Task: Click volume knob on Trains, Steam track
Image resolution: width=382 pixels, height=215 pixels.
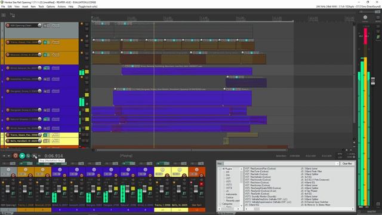Action: coord(39,135)
